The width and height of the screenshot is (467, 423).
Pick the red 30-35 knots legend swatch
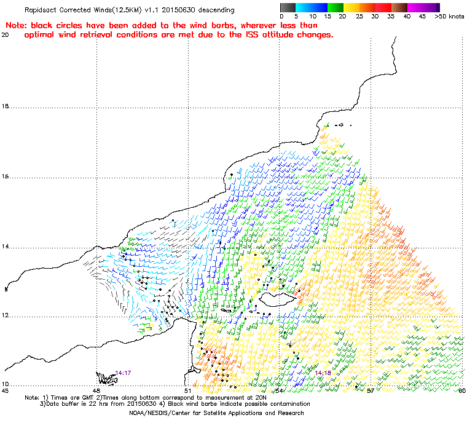[383, 7]
